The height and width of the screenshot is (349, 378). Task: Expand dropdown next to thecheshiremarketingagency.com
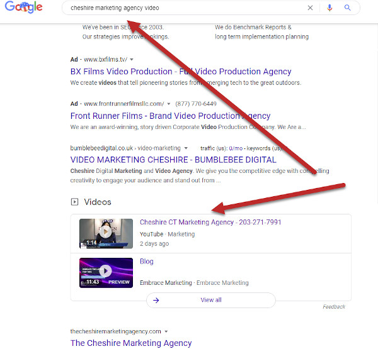tap(166, 331)
